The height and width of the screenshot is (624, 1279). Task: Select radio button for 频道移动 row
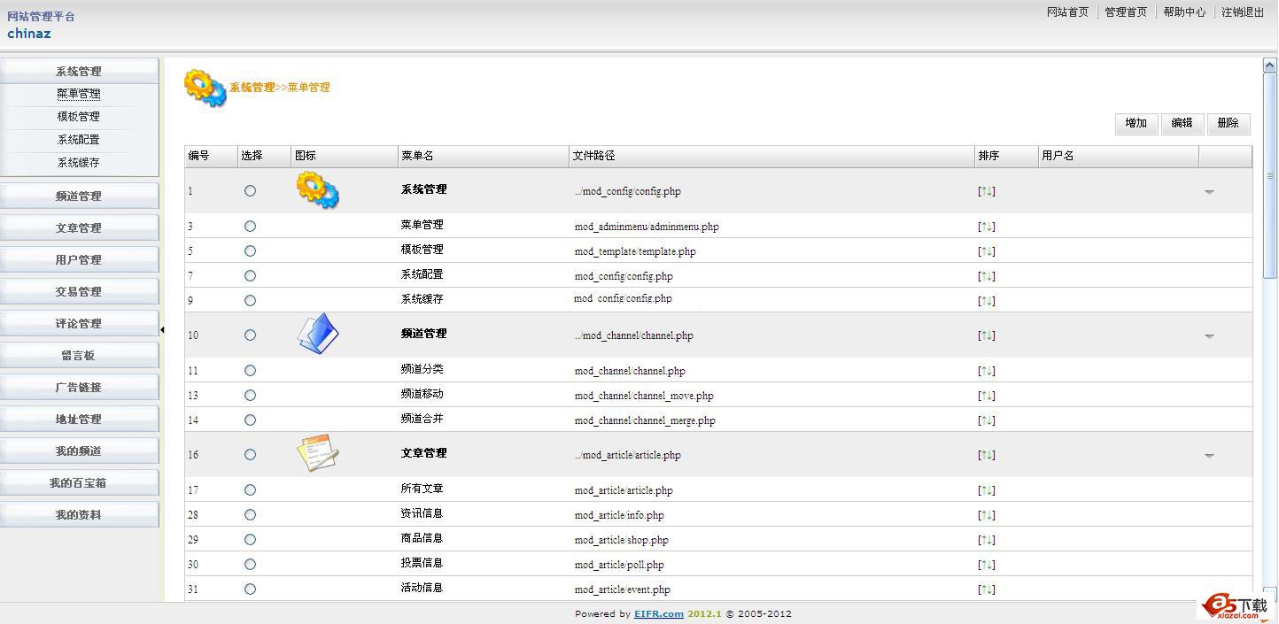tap(250, 396)
